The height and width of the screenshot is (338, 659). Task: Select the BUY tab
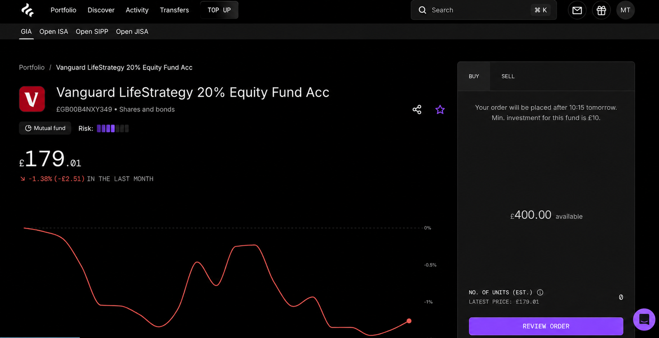[474, 76]
